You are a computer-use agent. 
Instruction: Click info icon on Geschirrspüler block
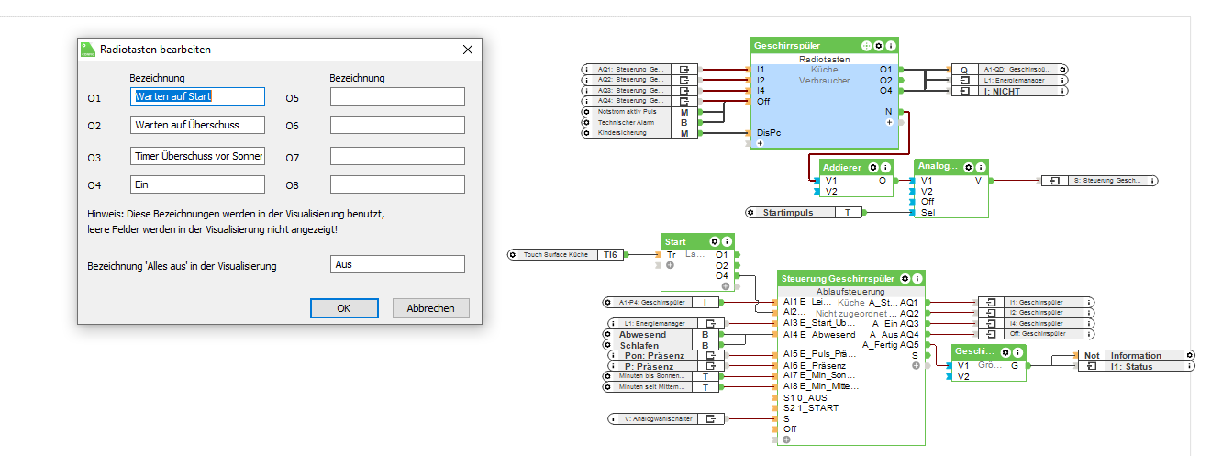tap(890, 45)
